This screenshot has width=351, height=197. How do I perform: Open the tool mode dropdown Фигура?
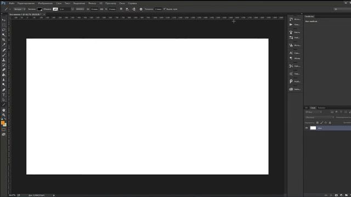tap(20, 9)
